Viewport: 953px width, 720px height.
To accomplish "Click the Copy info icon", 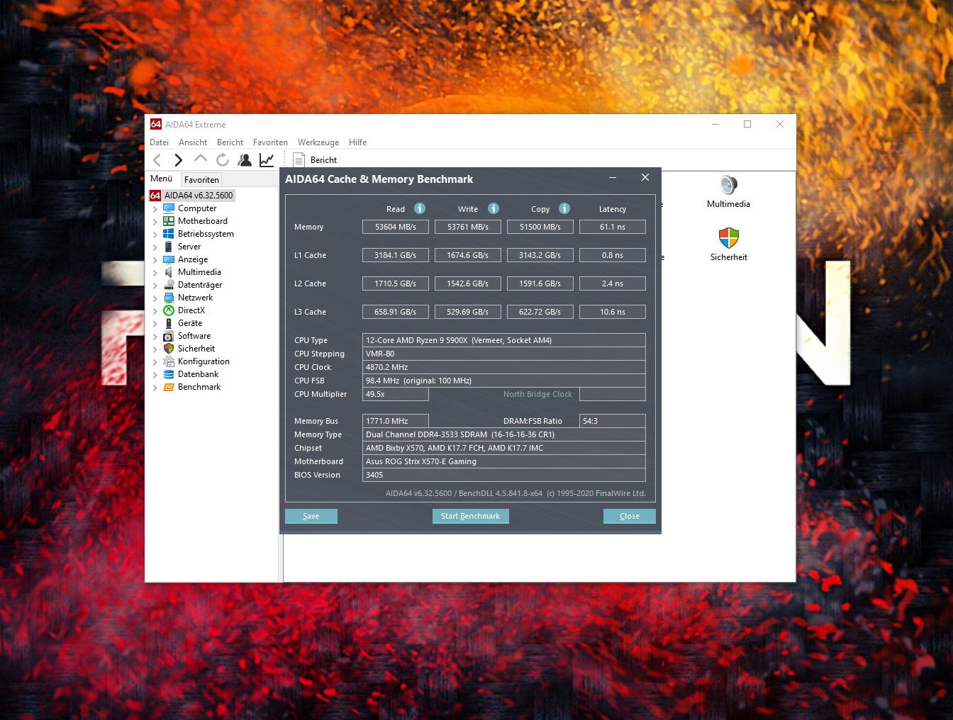I will tap(564, 208).
